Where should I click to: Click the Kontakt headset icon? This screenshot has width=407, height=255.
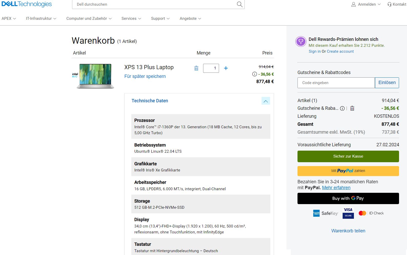(x=389, y=4)
